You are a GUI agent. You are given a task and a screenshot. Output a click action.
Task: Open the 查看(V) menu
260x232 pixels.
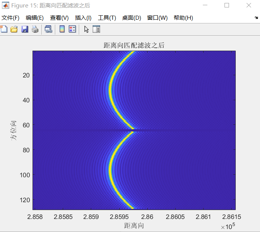[x=59, y=18]
